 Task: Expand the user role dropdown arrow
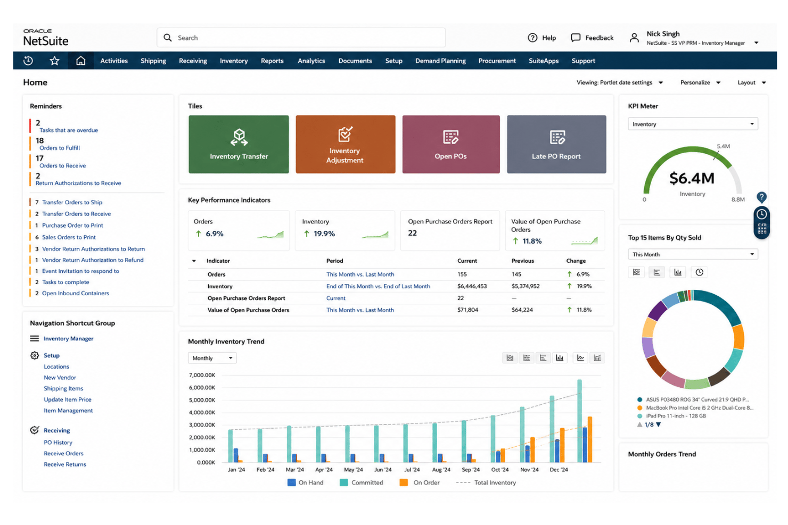point(756,43)
